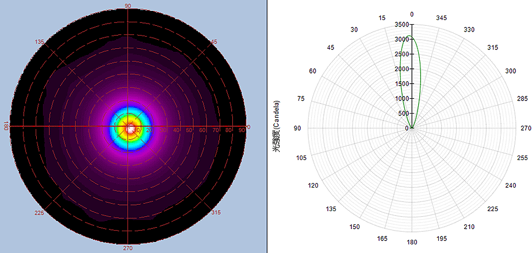The width and height of the screenshot is (532, 253).
Task: Select the 300 degree label on polar chart
Action: pos(510,71)
